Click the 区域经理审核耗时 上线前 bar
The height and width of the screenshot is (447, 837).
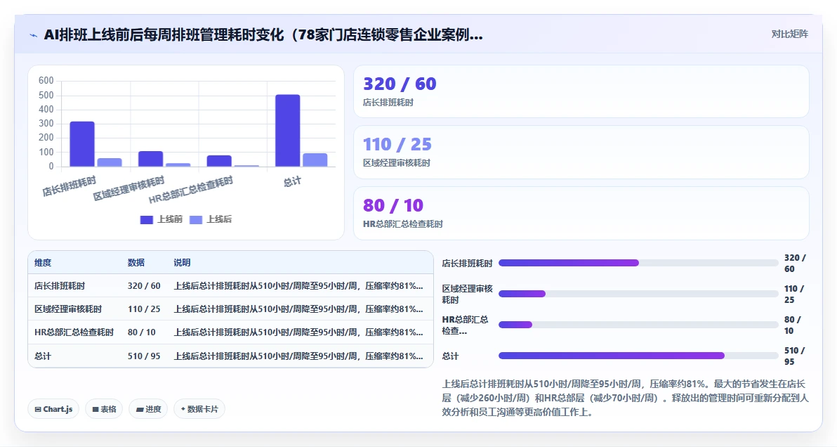150,159
